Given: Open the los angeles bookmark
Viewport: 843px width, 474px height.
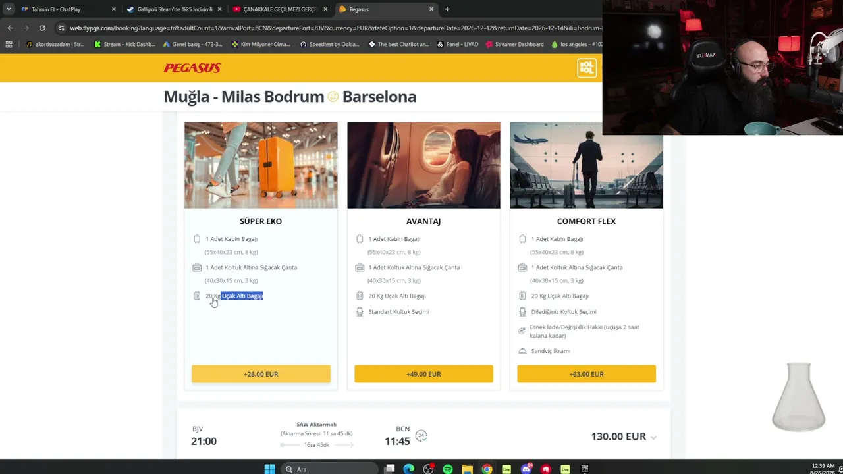Looking at the screenshot, I should click(x=577, y=45).
